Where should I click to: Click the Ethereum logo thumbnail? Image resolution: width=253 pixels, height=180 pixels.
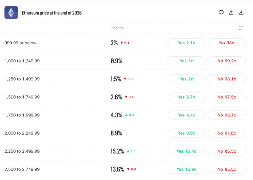tap(11, 13)
